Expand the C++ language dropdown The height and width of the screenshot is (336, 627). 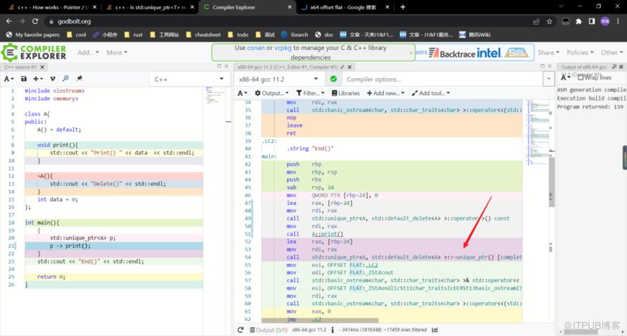[189, 79]
